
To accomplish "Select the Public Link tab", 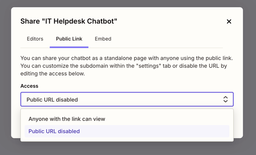I will [69, 39].
